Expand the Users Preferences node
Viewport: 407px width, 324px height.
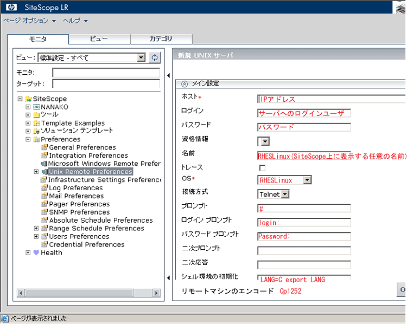pos(36,236)
